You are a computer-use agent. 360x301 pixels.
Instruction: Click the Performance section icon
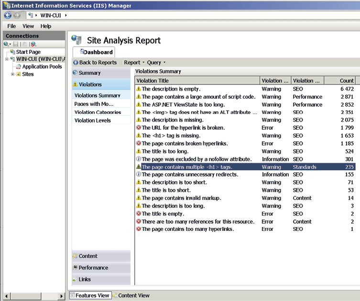75,268
